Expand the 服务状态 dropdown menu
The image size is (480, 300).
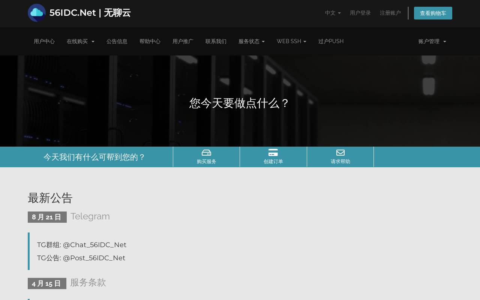coord(252,41)
